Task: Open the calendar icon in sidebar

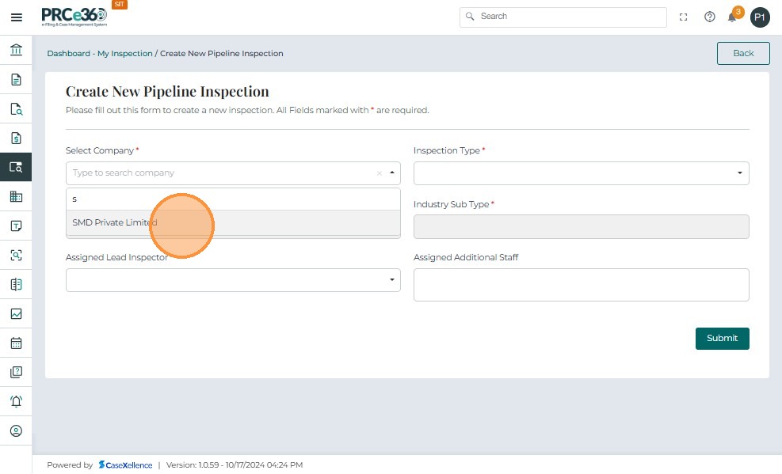Action: [x=16, y=343]
